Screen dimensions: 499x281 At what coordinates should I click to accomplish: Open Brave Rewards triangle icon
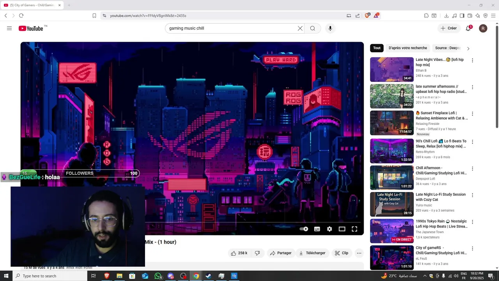click(376, 16)
